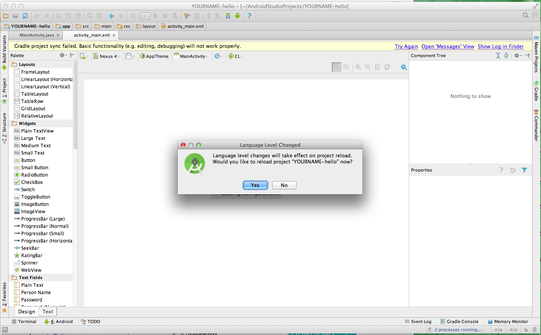Hide the Palette panel with arrow icon
The width and height of the screenshot is (541, 335).
coord(72,56)
